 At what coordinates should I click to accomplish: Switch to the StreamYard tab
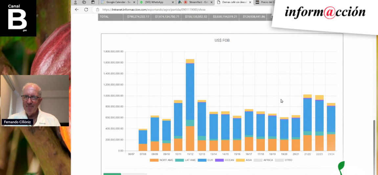click(195, 2)
